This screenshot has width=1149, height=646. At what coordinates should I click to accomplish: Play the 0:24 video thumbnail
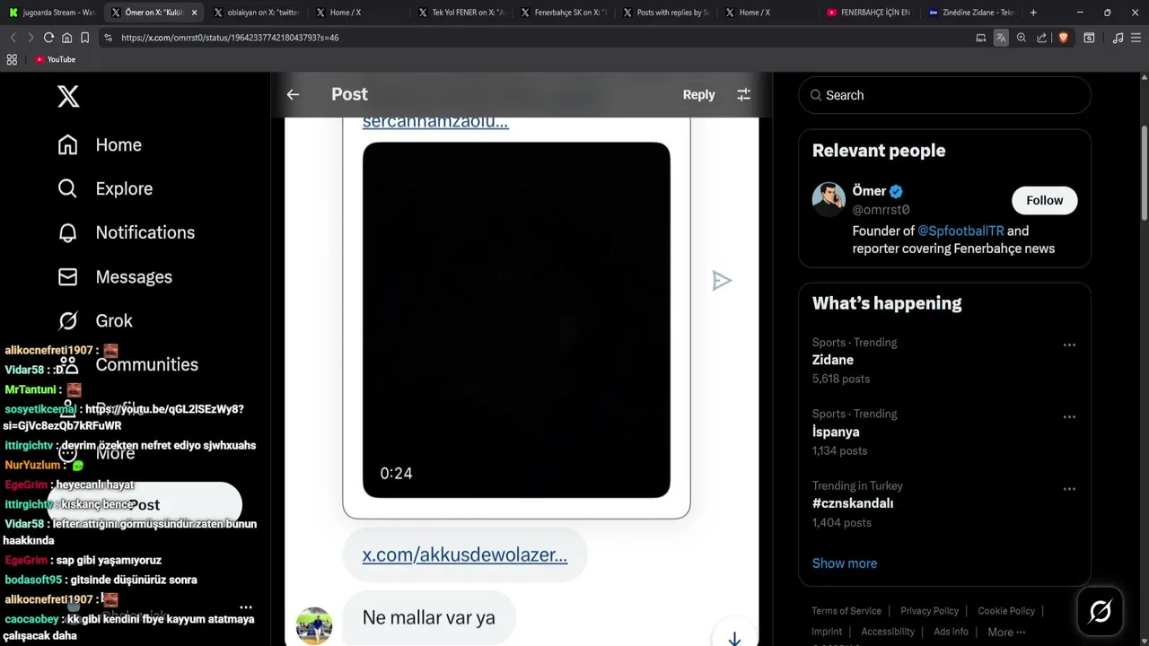516,319
